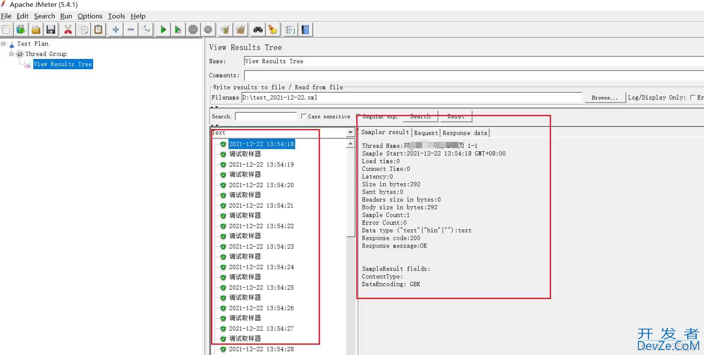Viewport: 704px width, 355px height.
Task: Click the Thread Group gear icon
Action: coord(20,54)
